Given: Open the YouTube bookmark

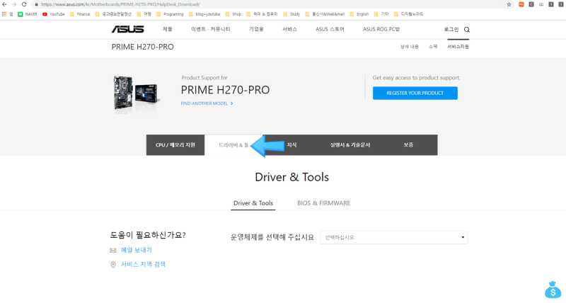Looking at the screenshot, I should [x=54, y=14].
